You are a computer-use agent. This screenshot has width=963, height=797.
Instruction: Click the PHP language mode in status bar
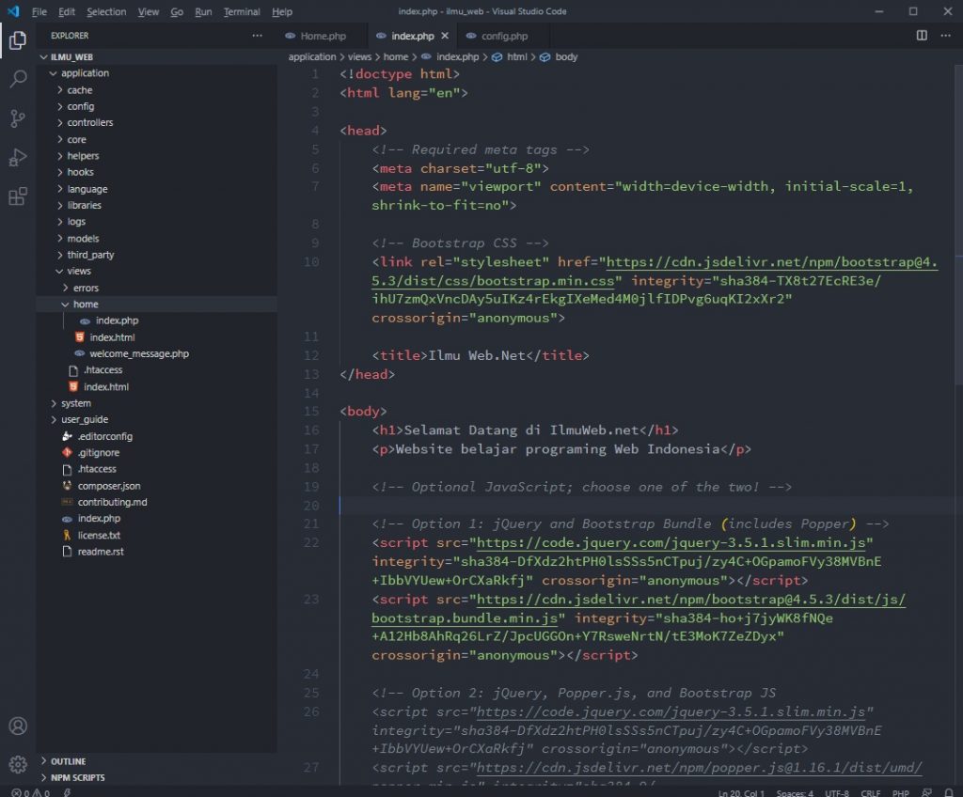pos(900,792)
